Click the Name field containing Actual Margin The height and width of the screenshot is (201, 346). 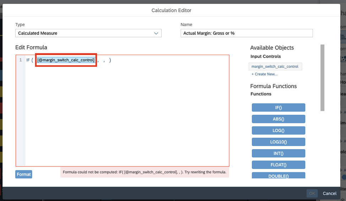[247, 33]
